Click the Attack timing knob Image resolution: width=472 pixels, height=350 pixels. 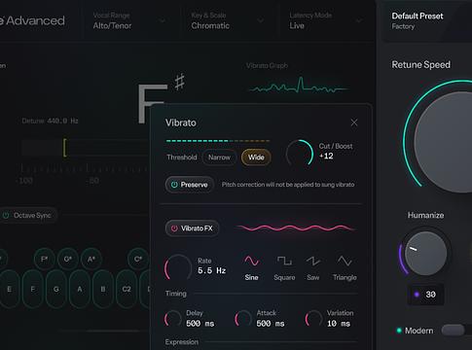coord(243,319)
